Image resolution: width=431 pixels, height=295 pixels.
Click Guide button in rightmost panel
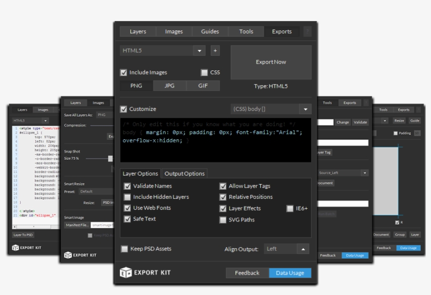tap(415, 120)
